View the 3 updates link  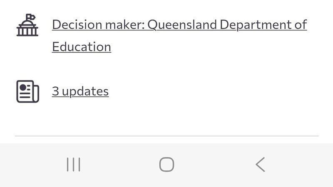pyautogui.click(x=80, y=91)
